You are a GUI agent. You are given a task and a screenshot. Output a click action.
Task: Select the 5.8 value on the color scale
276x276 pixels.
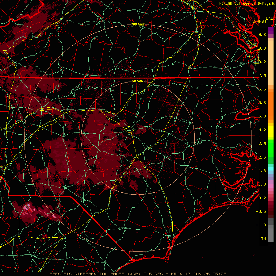(x=262, y=103)
